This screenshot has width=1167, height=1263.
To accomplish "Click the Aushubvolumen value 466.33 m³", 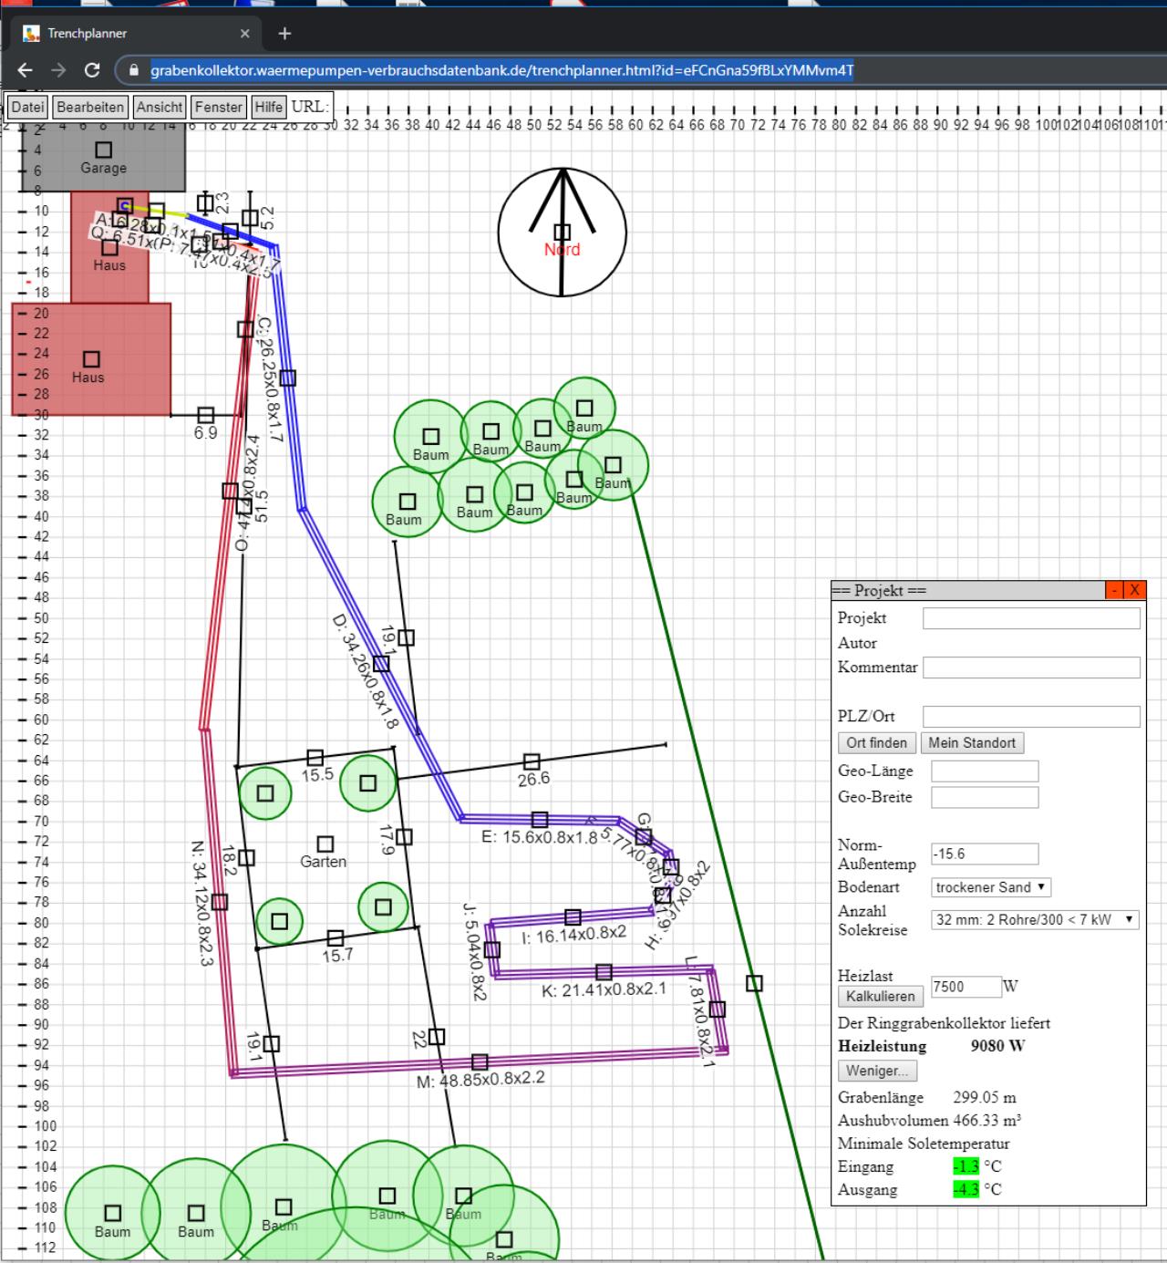I will coord(987,1121).
